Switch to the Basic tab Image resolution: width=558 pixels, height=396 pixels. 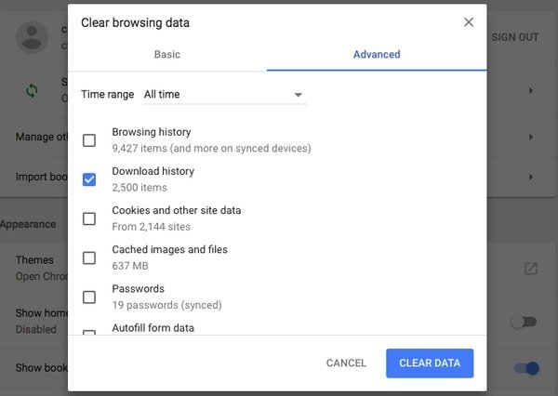167,55
